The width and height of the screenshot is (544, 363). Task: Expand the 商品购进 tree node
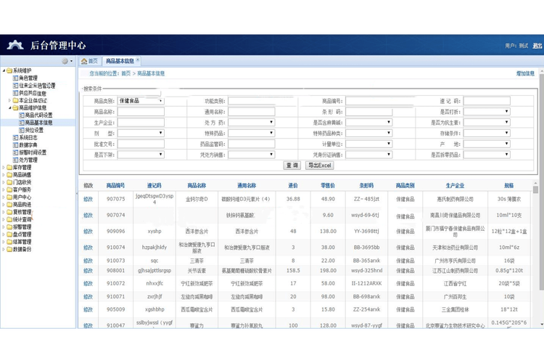(4, 205)
